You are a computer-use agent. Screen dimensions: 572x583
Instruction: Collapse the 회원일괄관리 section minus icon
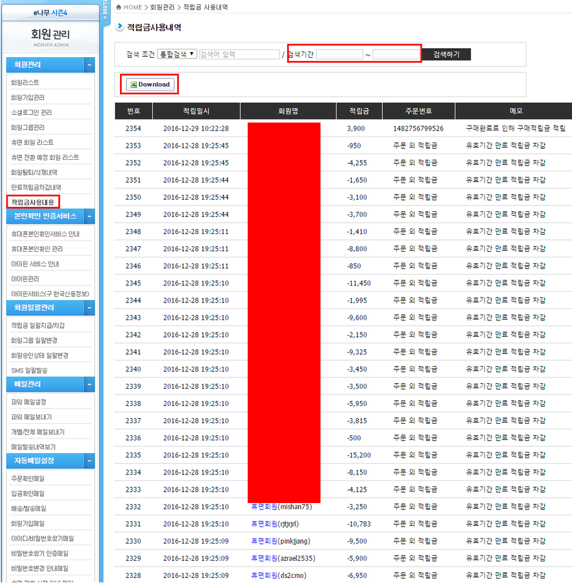click(x=90, y=308)
